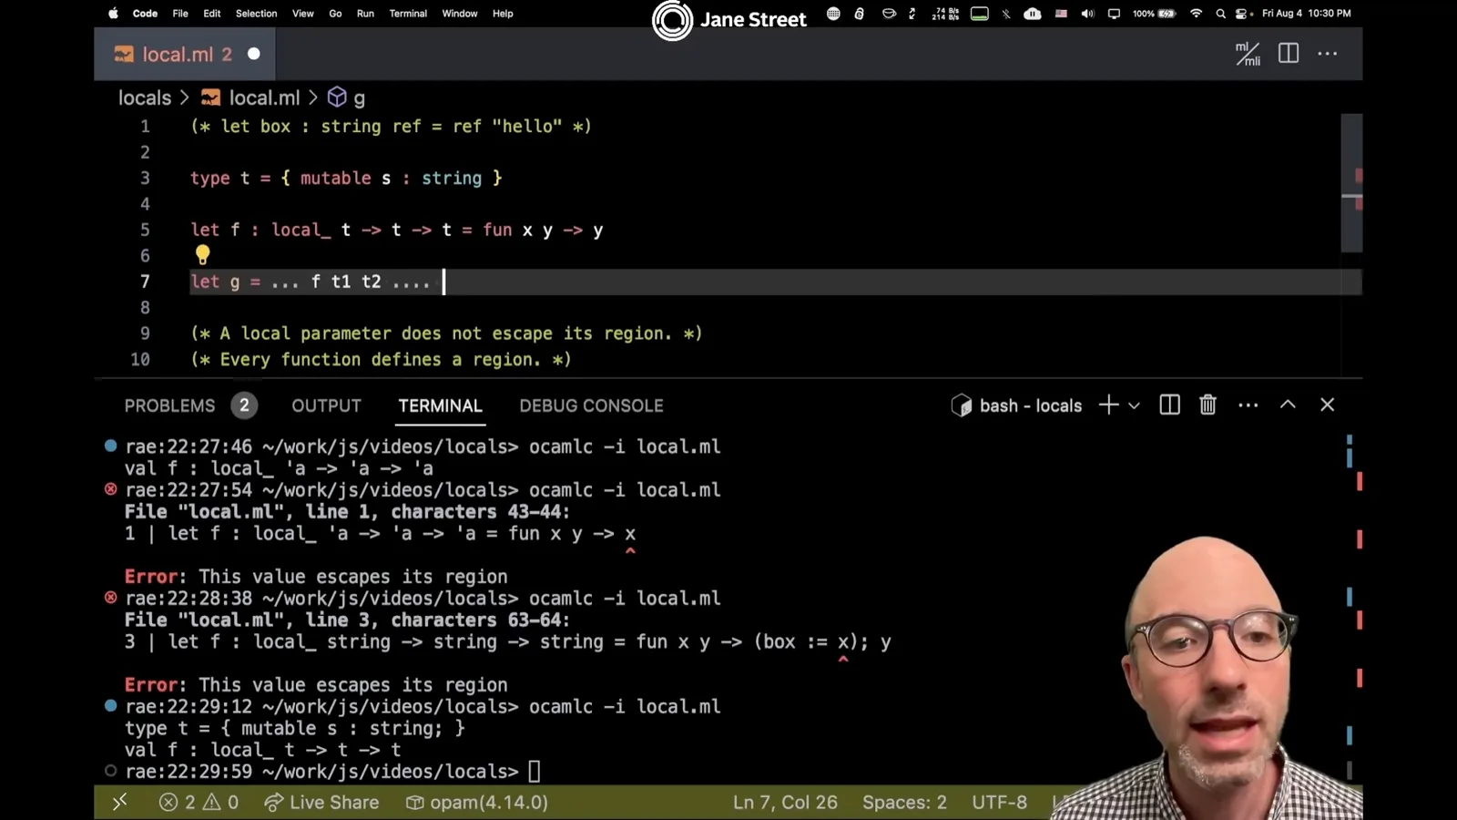
Task: Click the Bluetooth icon in menu bar
Action: pyautogui.click(x=1006, y=14)
